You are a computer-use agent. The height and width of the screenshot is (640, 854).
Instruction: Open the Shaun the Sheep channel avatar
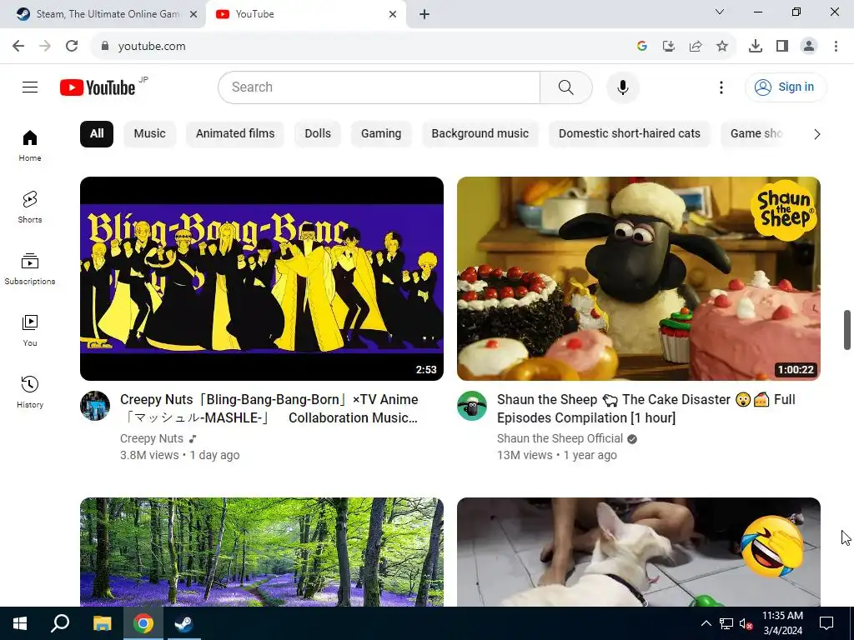point(472,406)
